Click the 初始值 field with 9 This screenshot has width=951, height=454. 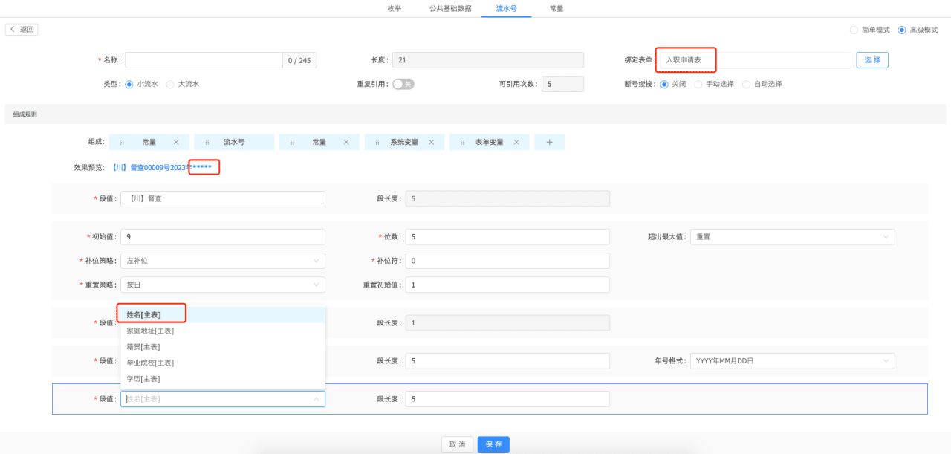coord(223,237)
